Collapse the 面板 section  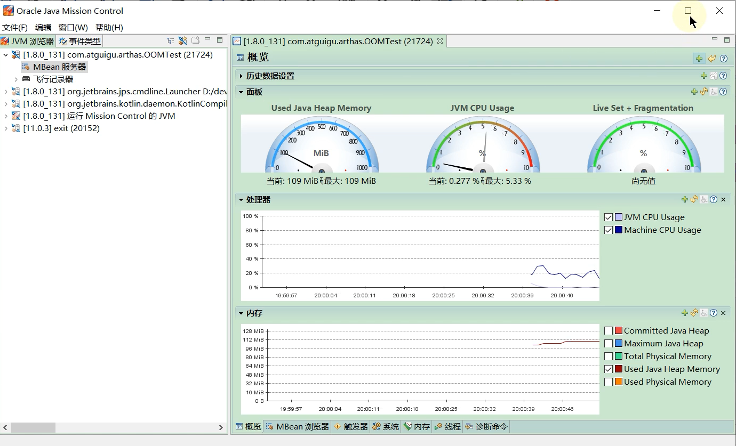click(241, 92)
